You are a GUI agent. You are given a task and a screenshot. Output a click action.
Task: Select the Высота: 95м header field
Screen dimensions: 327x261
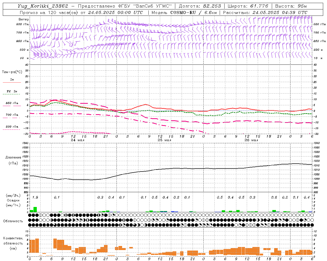291,6
